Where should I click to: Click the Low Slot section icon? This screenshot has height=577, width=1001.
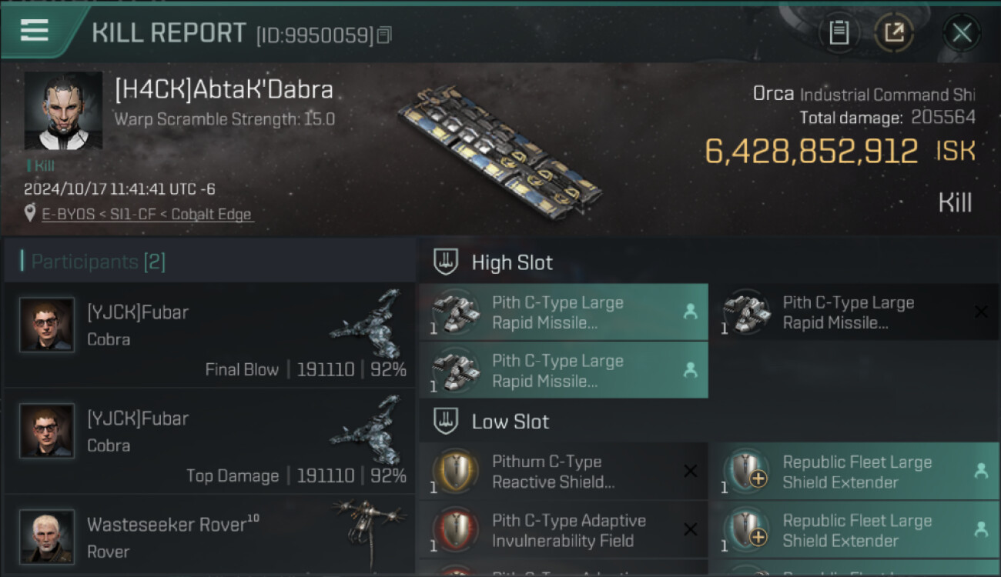pyautogui.click(x=446, y=422)
